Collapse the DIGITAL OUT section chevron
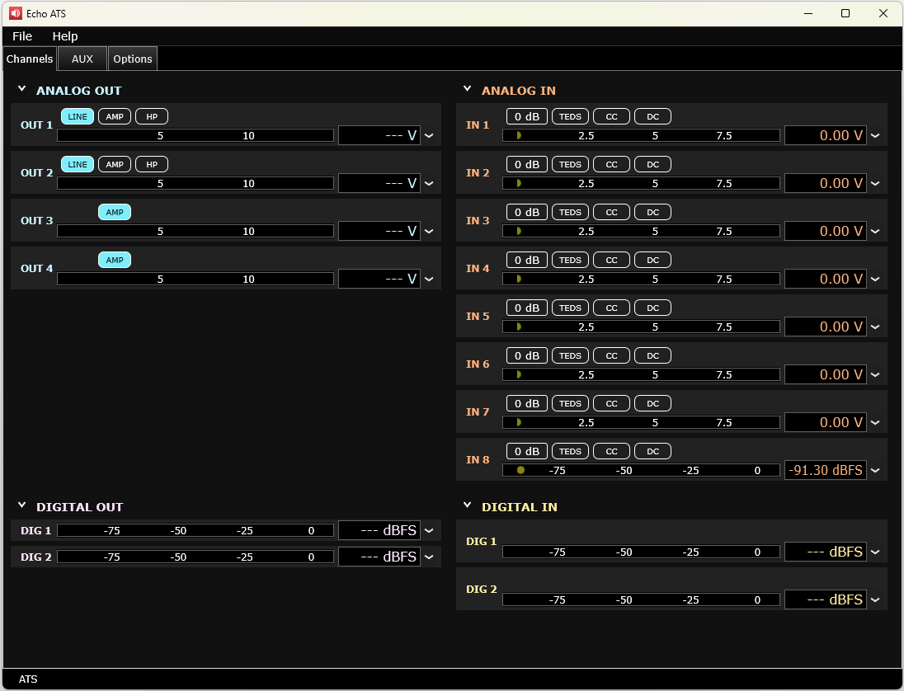 pos(22,505)
